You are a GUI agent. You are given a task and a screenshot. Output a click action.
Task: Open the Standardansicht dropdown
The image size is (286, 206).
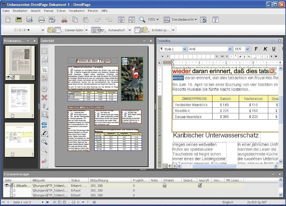(x=196, y=19)
